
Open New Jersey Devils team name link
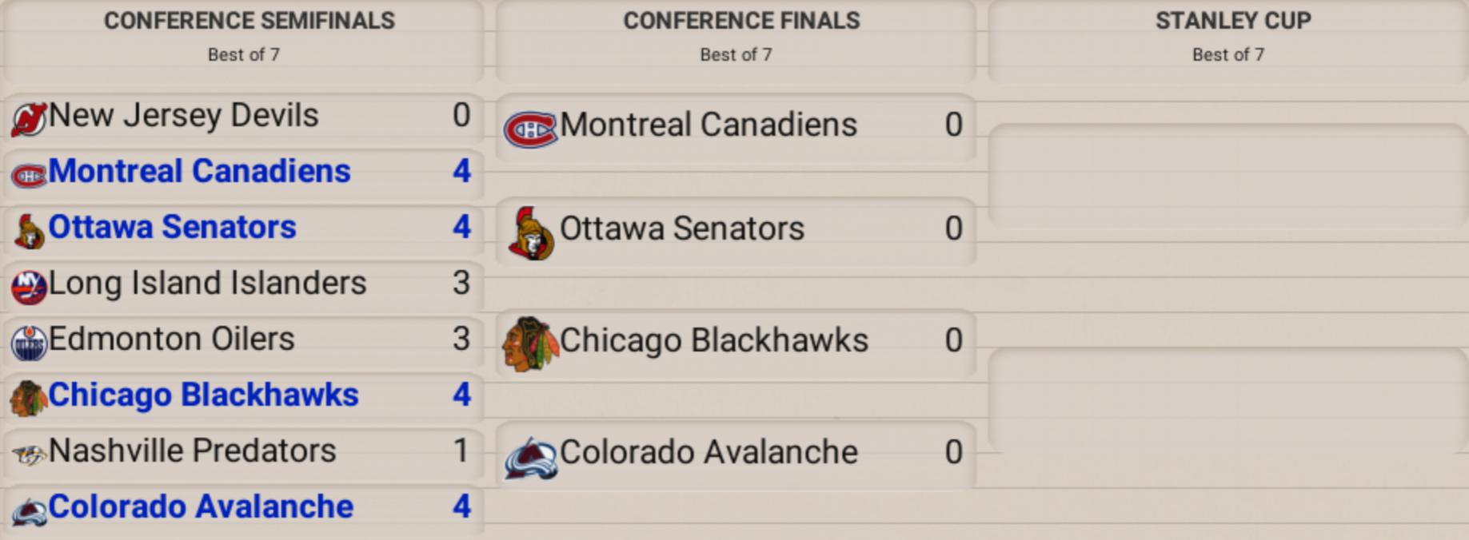point(184,116)
